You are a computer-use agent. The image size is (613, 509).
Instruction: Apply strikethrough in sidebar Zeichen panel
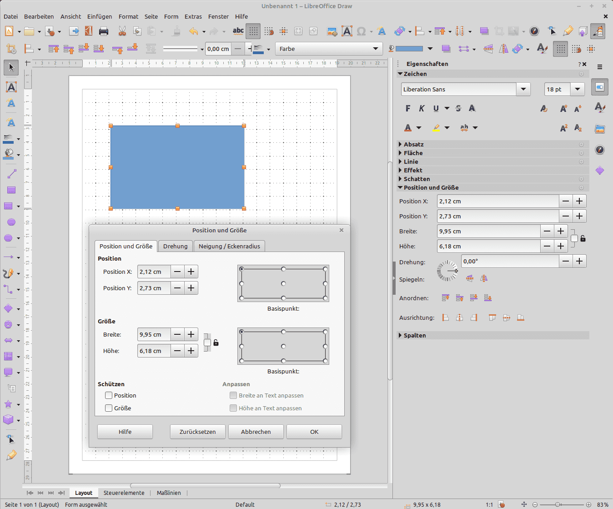458,108
